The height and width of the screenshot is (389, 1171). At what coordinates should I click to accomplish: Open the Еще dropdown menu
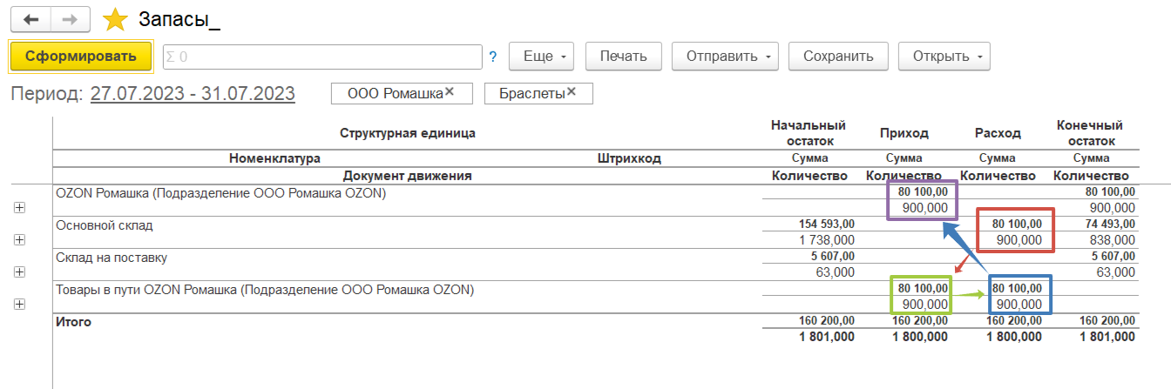[x=541, y=57]
